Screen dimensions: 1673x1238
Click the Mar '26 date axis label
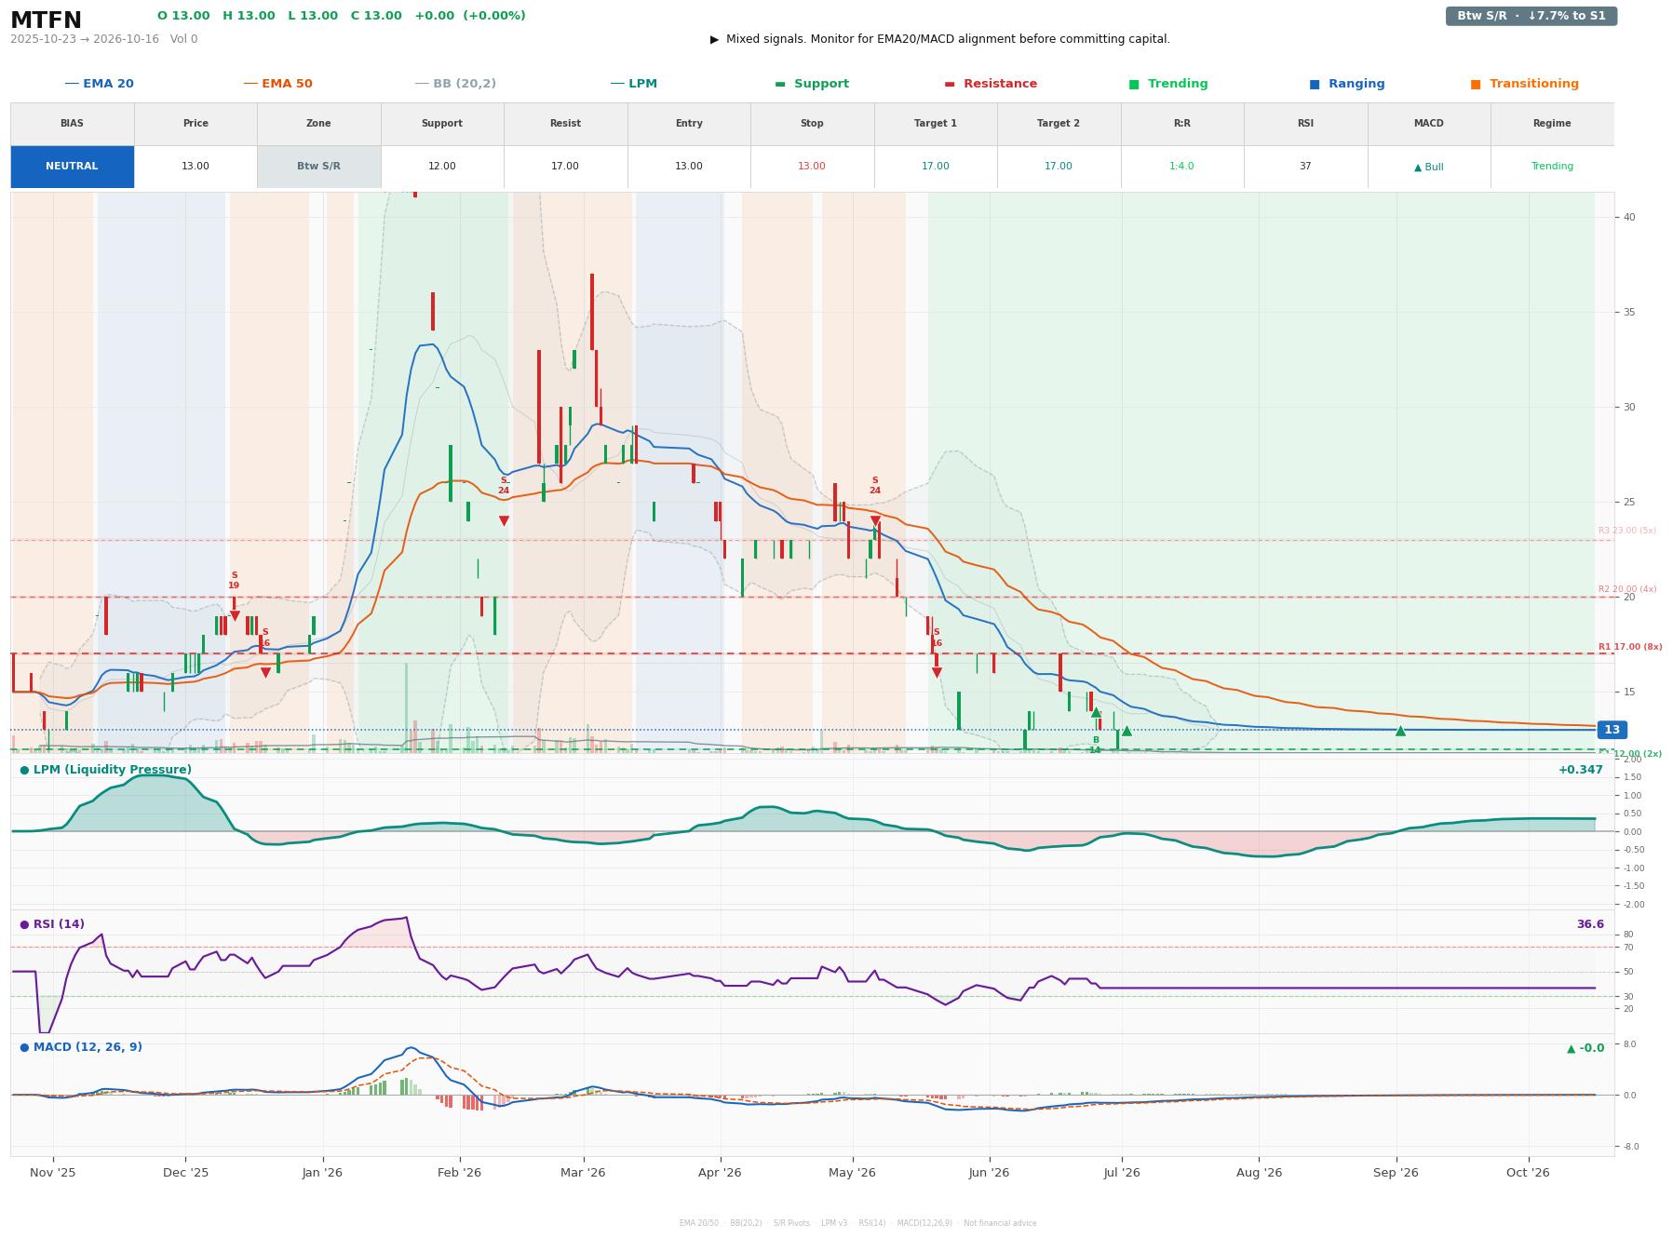[583, 1173]
